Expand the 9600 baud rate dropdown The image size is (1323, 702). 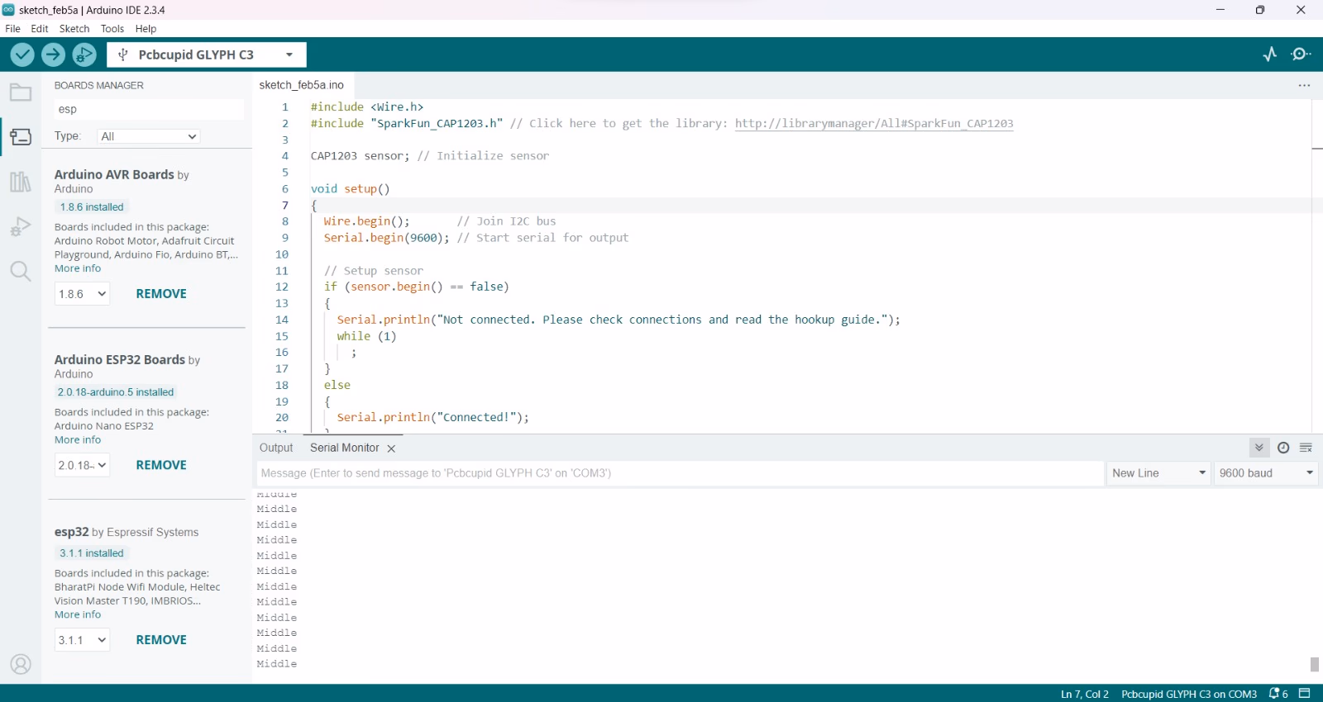(x=1266, y=473)
